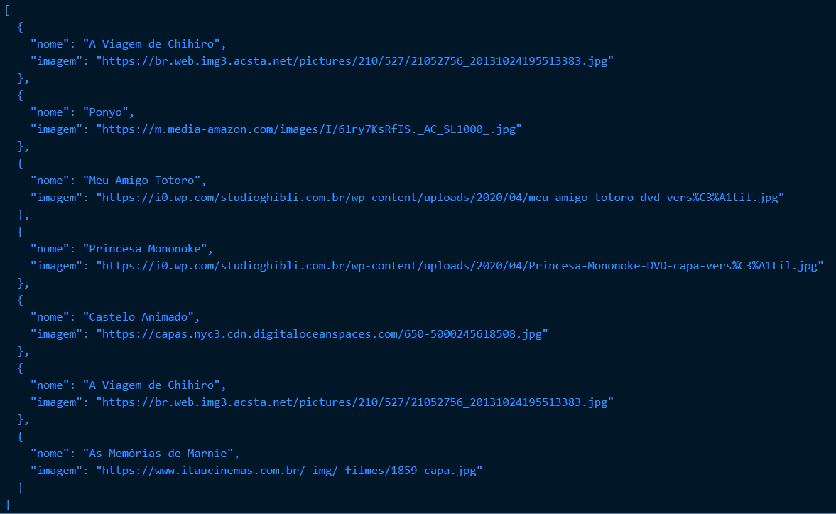Click the opening square bracket at top
The width and height of the screenshot is (836, 514).
pos(7,10)
